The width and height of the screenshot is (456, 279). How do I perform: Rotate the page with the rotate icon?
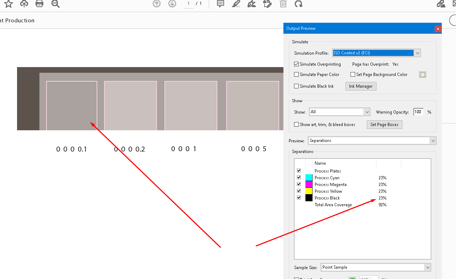299,4
